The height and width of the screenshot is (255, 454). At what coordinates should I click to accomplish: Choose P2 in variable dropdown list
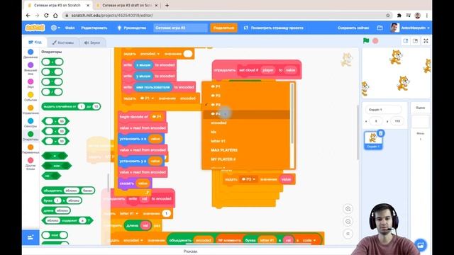point(246,96)
